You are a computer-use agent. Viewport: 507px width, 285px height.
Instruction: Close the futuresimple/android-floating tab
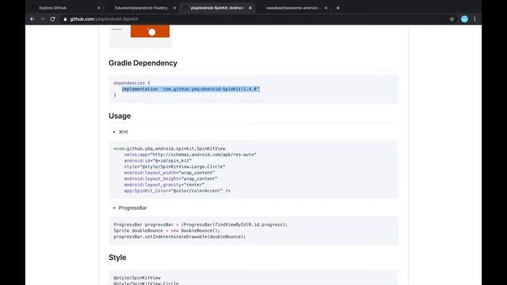tap(174, 8)
